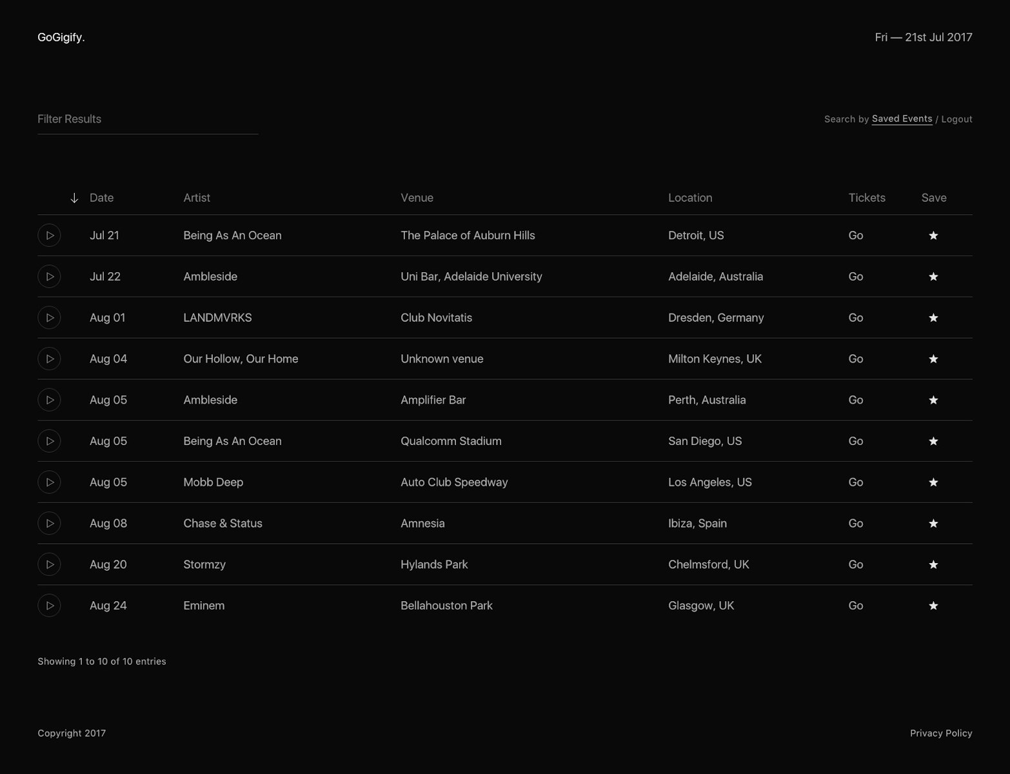Image resolution: width=1010 pixels, height=774 pixels.
Task: Unsave the Ambleside Amplifier Bar event star
Action: click(x=933, y=400)
